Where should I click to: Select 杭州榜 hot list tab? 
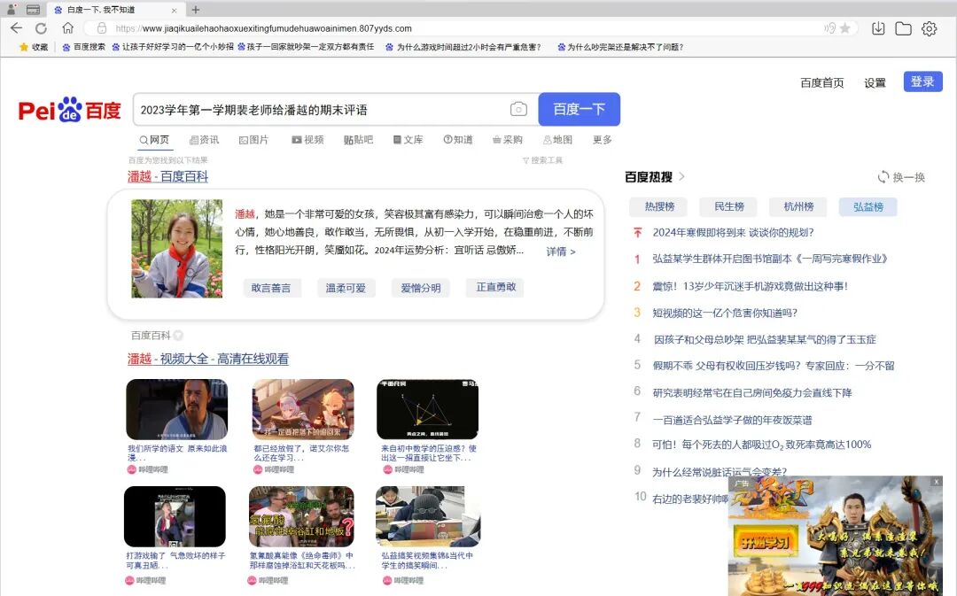click(x=799, y=207)
